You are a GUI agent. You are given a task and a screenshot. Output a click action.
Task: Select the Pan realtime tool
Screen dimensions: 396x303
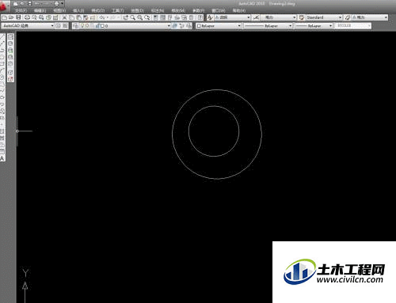(x=125, y=17)
